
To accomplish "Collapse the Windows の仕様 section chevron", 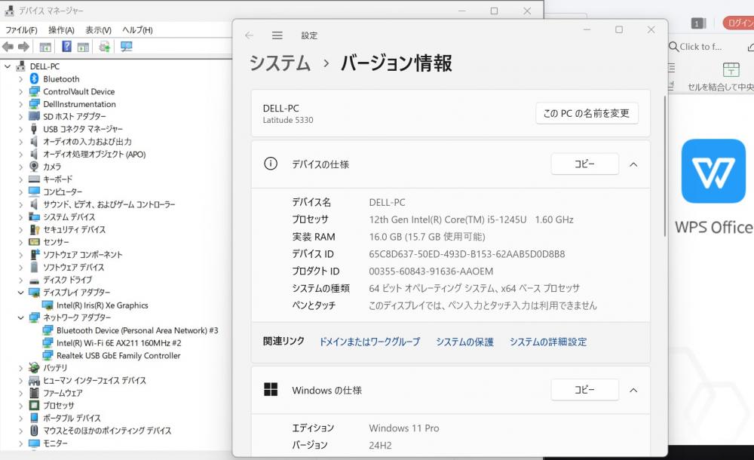I will tap(633, 390).
